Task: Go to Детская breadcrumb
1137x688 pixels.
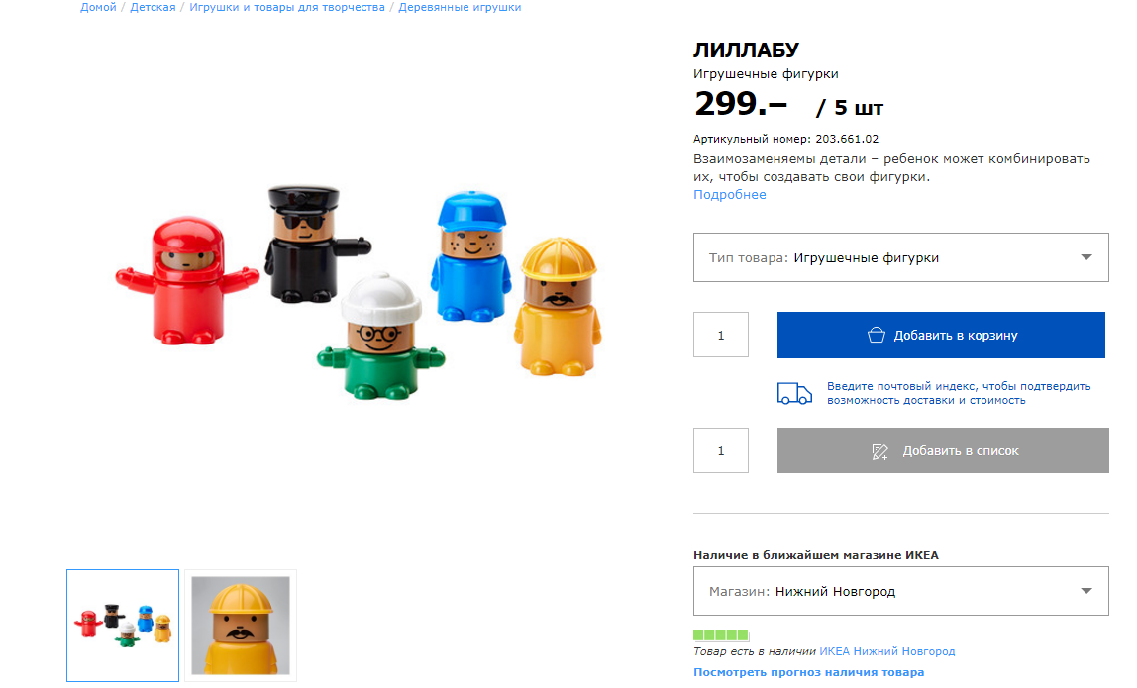Action: coord(153,7)
